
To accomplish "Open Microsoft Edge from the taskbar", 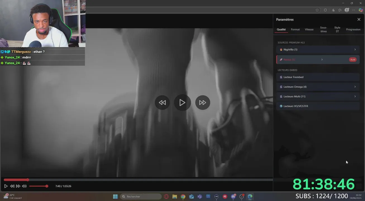I will tap(250, 197).
